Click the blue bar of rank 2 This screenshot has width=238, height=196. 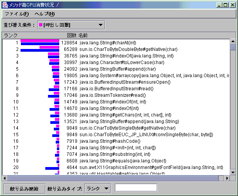point(40,50)
